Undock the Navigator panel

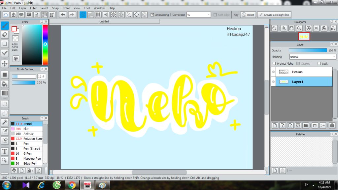click(332, 22)
